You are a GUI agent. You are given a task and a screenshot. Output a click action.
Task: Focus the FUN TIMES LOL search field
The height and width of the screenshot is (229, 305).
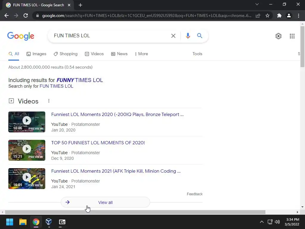point(110,36)
